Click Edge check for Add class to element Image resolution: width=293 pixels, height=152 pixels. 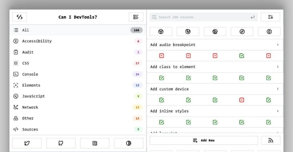click(x=215, y=78)
